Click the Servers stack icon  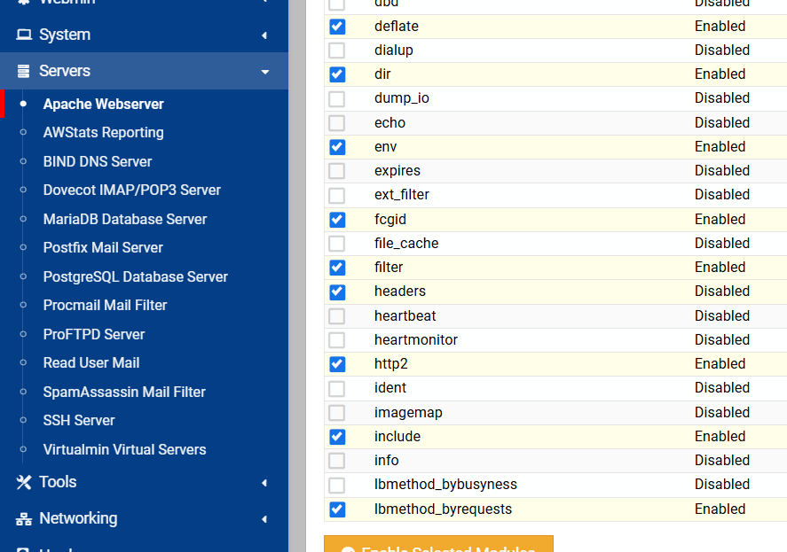pyautogui.click(x=24, y=71)
